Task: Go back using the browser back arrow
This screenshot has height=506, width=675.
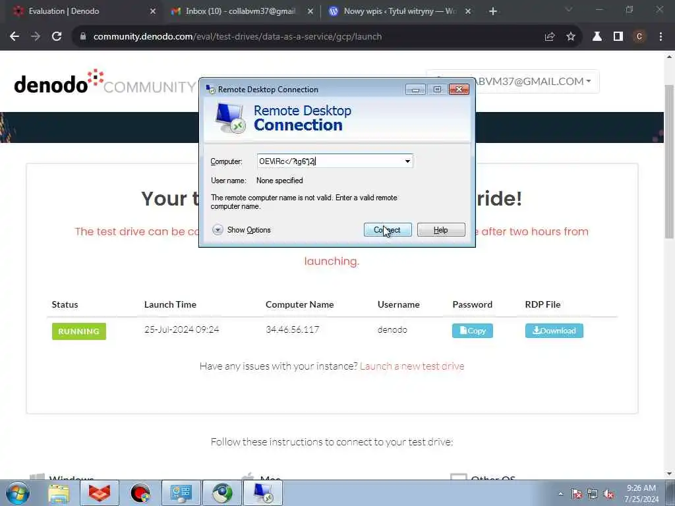Action: coord(15,37)
